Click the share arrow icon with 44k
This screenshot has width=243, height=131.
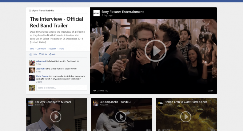50,54
